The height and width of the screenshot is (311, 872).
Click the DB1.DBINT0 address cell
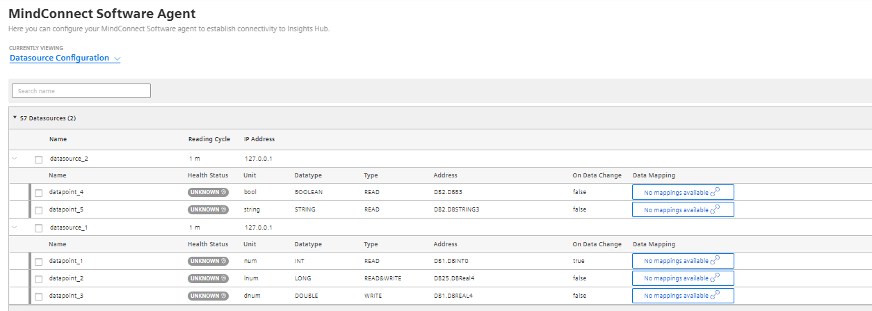pos(451,261)
